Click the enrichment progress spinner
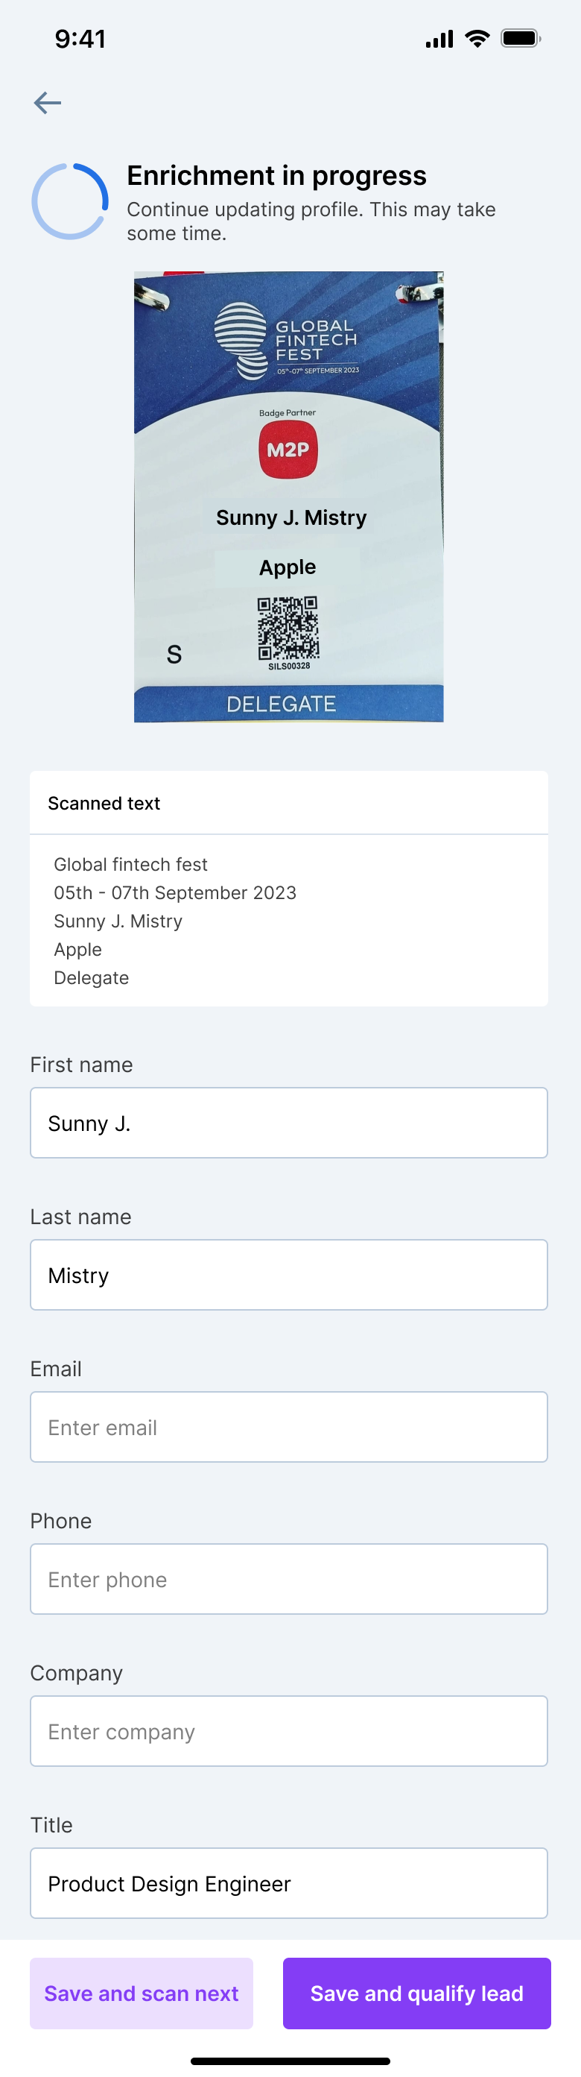Image resolution: width=581 pixels, height=2077 pixels. pos(70,201)
